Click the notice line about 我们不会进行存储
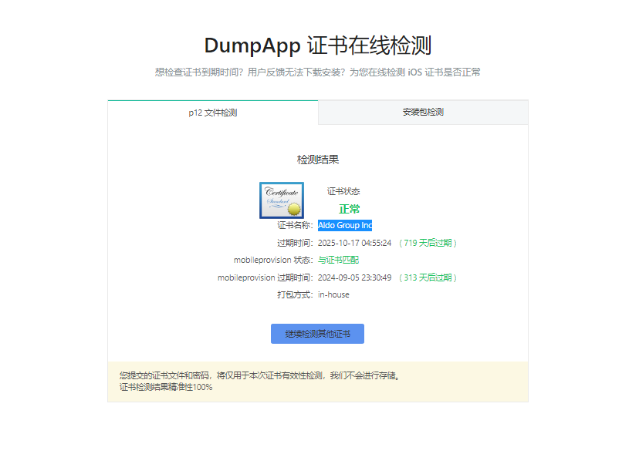Viewport: 629px width, 454px height. point(260,375)
